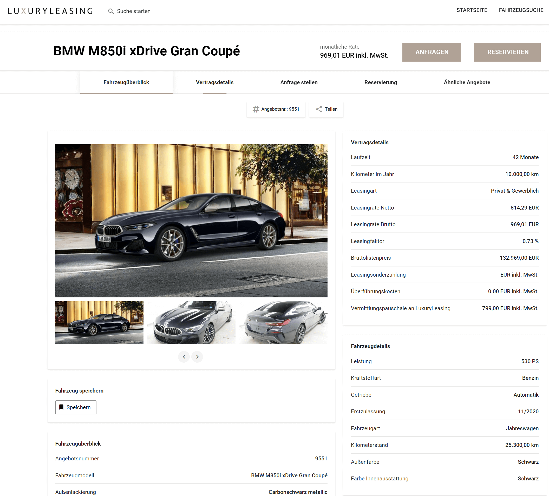549x496 pixels.
Task: Click the Fahrzeugmodell row value
Action: tap(289, 475)
